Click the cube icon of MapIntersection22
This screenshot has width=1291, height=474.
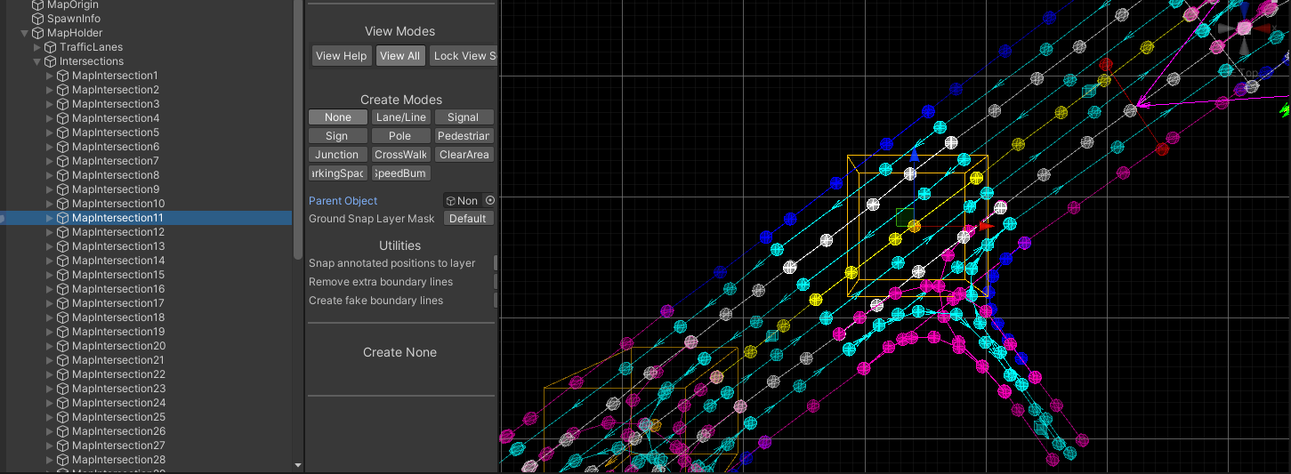pyautogui.click(x=63, y=374)
